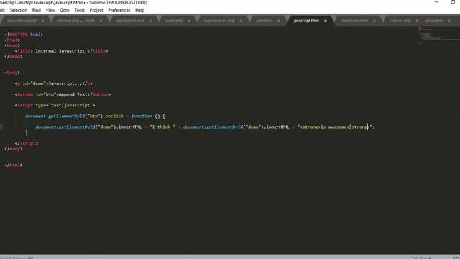Close the last tab on the right

tap(449, 21)
